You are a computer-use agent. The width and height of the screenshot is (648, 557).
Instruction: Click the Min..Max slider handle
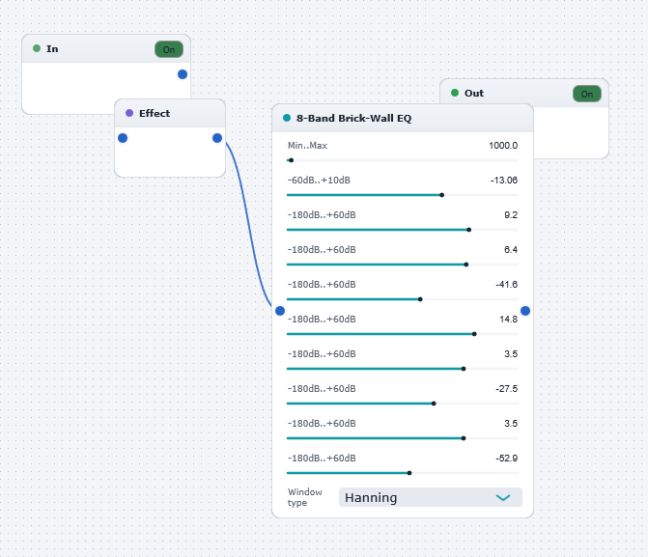[x=292, y=160]
